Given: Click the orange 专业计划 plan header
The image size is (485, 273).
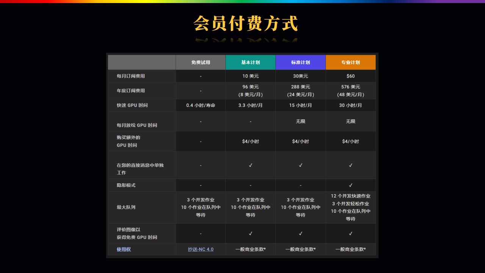Looking at the screenshot, I should [x=350, y=62].
